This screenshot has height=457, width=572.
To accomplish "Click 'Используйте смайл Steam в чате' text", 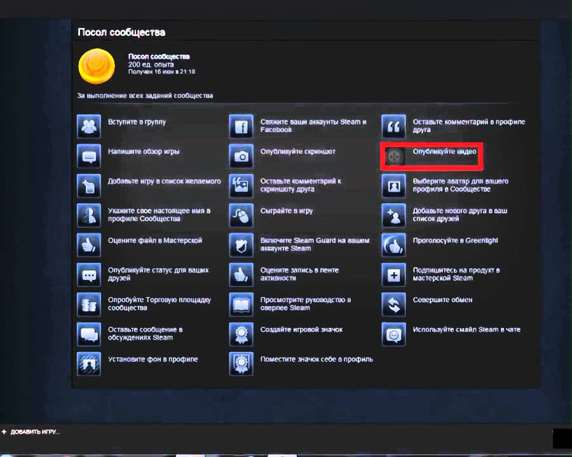I will pos(466,330).
